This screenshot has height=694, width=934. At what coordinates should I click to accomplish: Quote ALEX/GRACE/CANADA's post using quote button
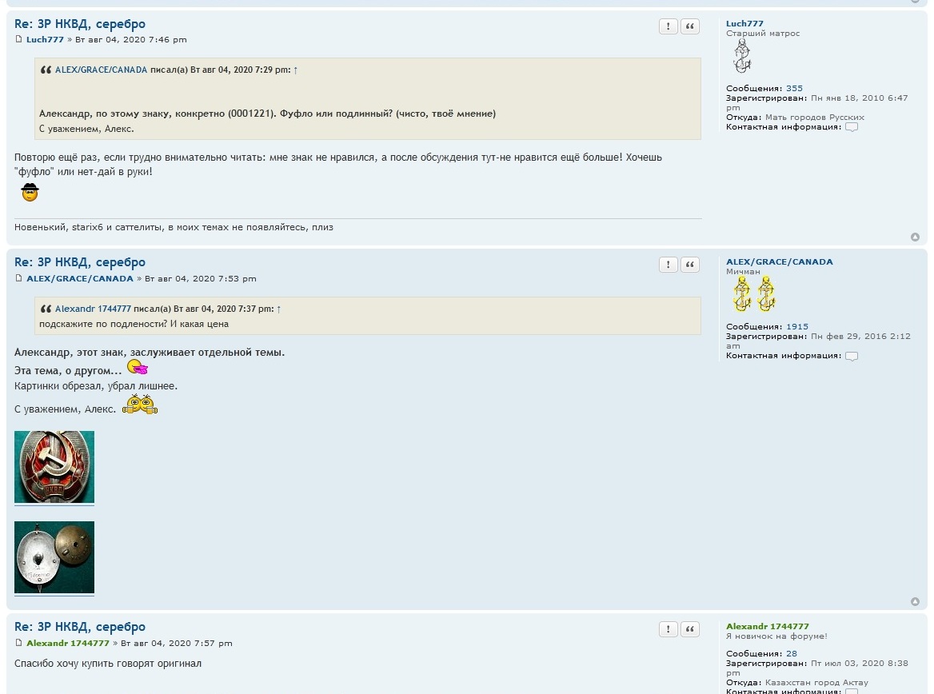(x=689, y=265)
